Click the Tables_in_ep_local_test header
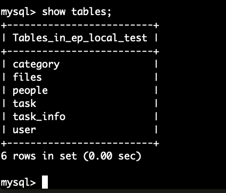 80,38
